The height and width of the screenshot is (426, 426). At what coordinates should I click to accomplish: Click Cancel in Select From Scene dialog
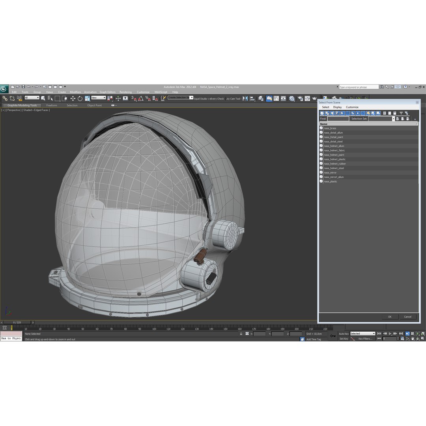pyautogui.click(x=407, y=317)
